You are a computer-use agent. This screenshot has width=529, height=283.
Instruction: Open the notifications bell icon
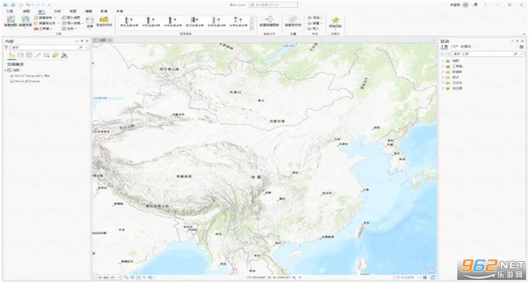[476, 5]
